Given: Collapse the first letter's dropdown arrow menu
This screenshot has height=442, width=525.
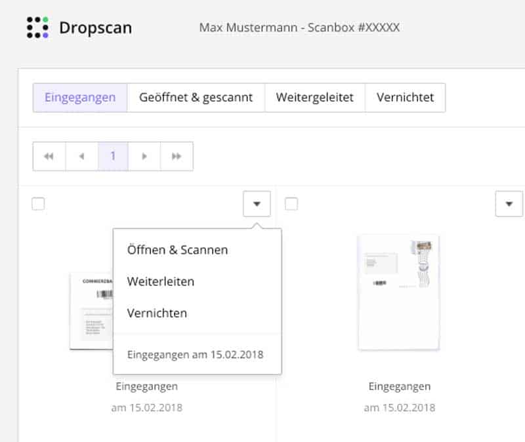Looking at the screenshot, I should (257, 204).
